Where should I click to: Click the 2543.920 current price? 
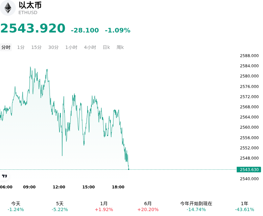(33, 28)
